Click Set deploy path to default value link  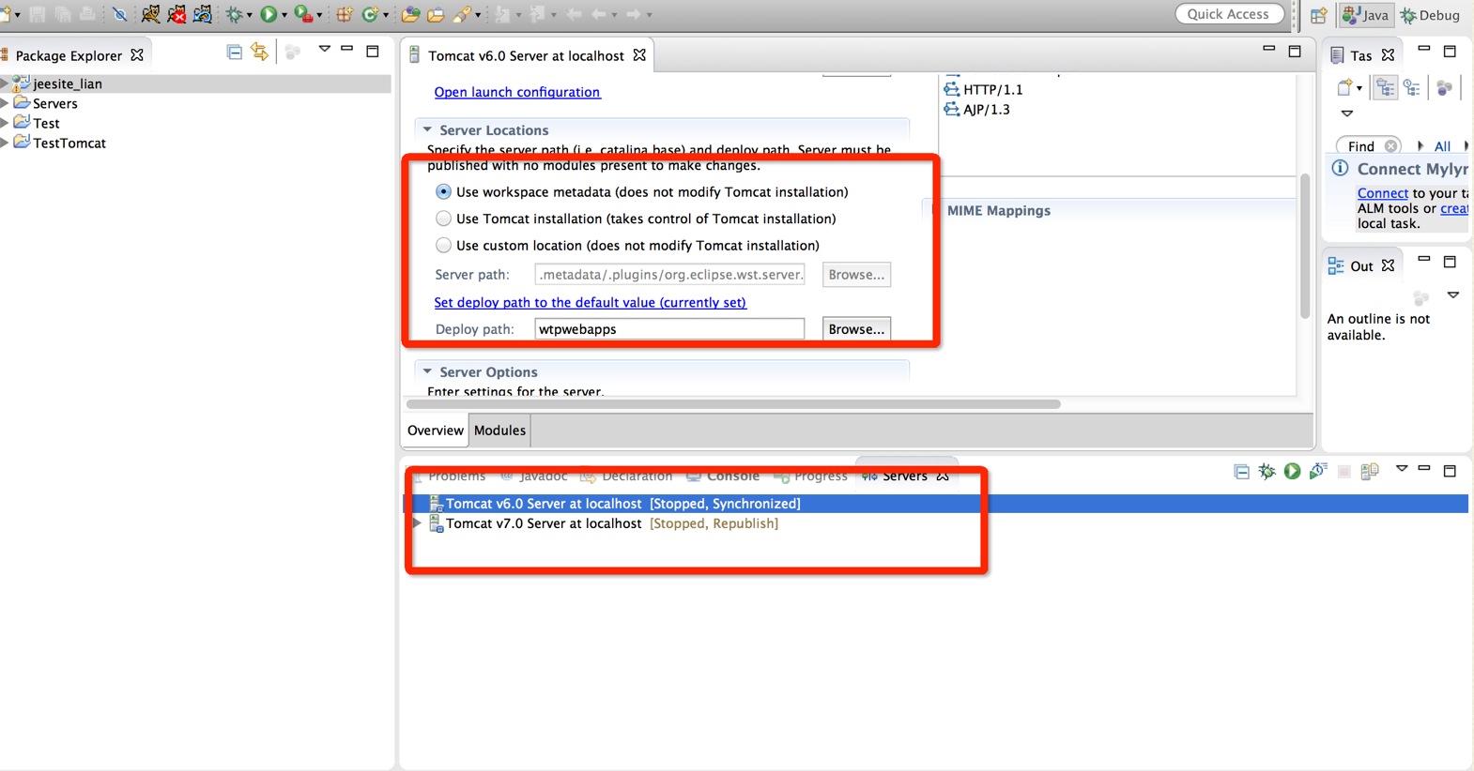point(590,302)
